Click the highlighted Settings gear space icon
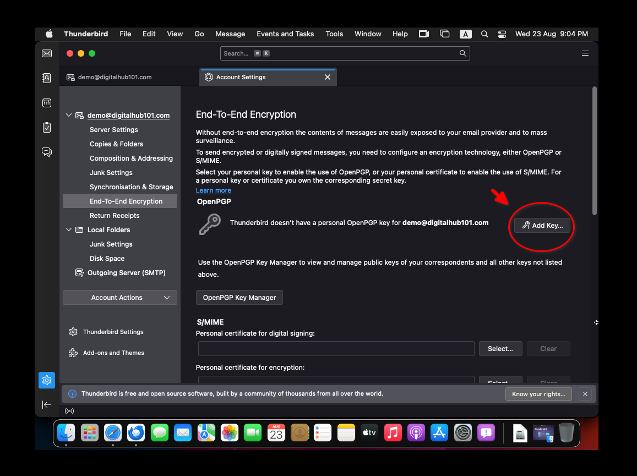637x476 pixels. click(47, 380)
